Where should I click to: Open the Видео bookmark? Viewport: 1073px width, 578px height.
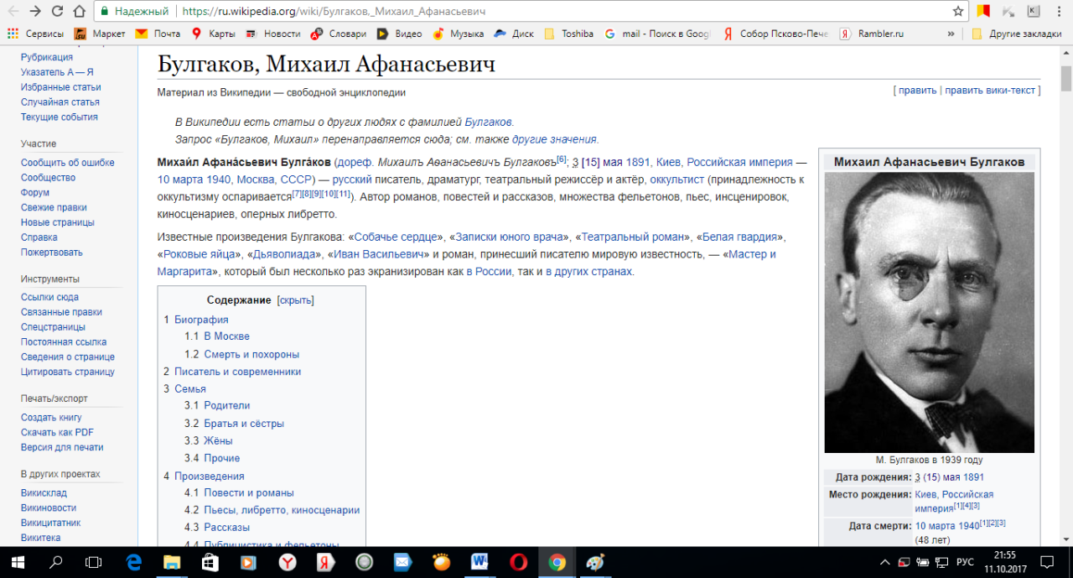point(399,34)
